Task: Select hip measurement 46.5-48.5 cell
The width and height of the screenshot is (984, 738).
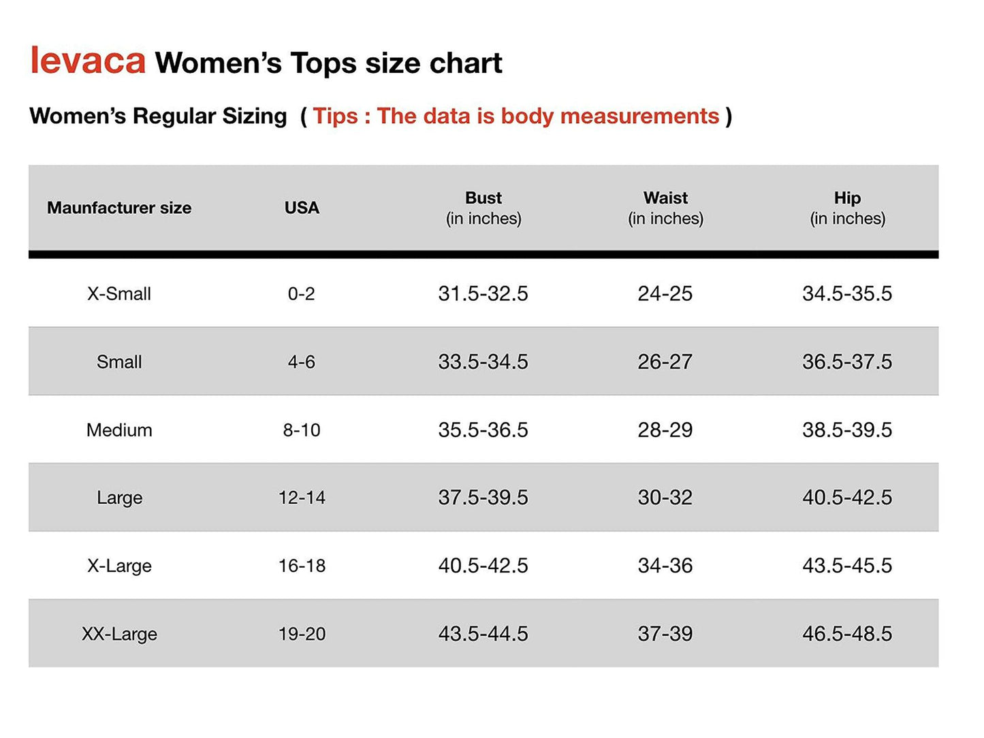Action: click(846, 634)
